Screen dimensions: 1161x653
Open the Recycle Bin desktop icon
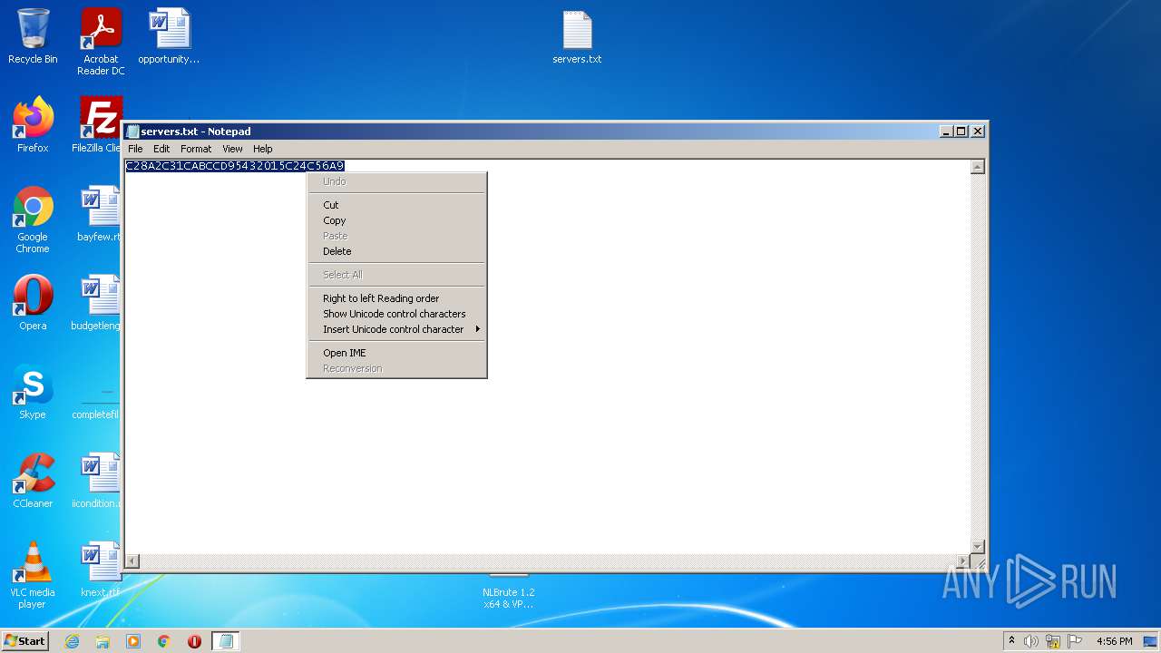33,36
